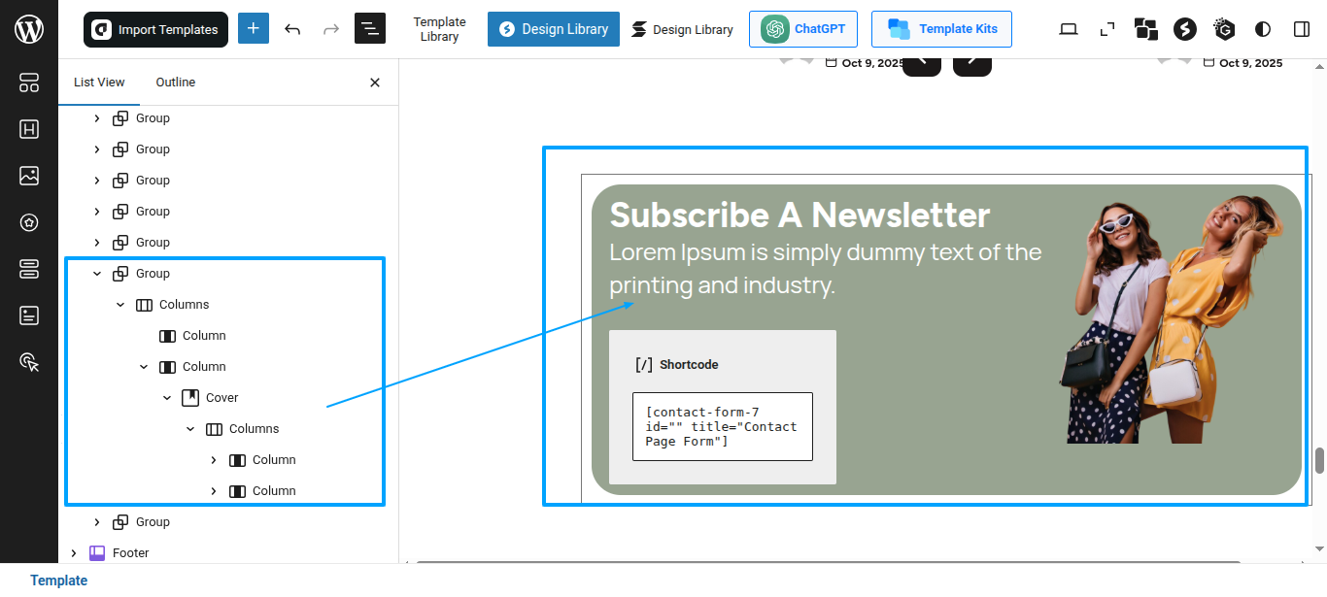Viewport: 1327px width, 597px height.
Task: Click the WordPress logo icon
Action: [29, 29]
